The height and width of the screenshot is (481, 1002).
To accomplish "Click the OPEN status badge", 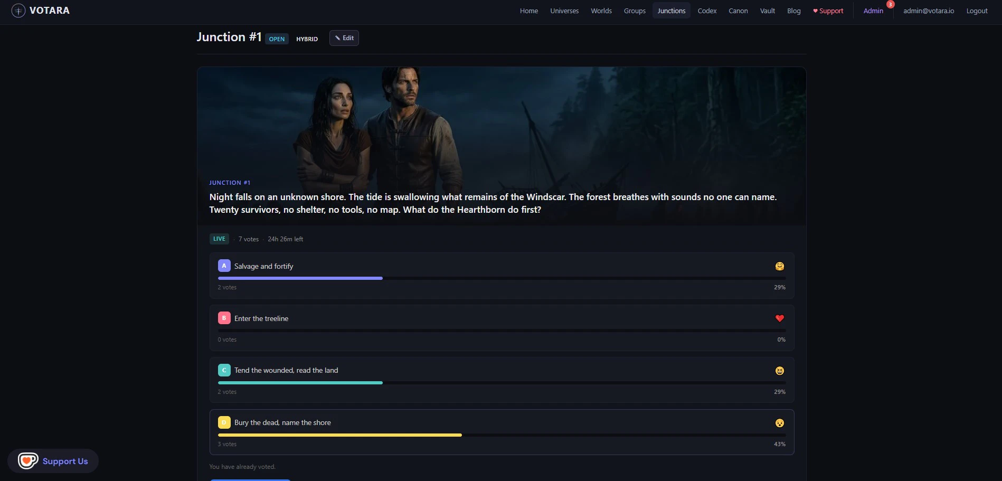I will (x=277, y=39).
